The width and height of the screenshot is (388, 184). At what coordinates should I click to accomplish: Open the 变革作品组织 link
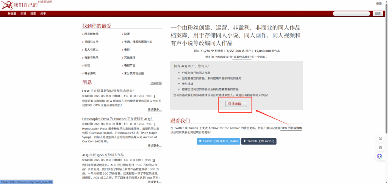point(242,57)
